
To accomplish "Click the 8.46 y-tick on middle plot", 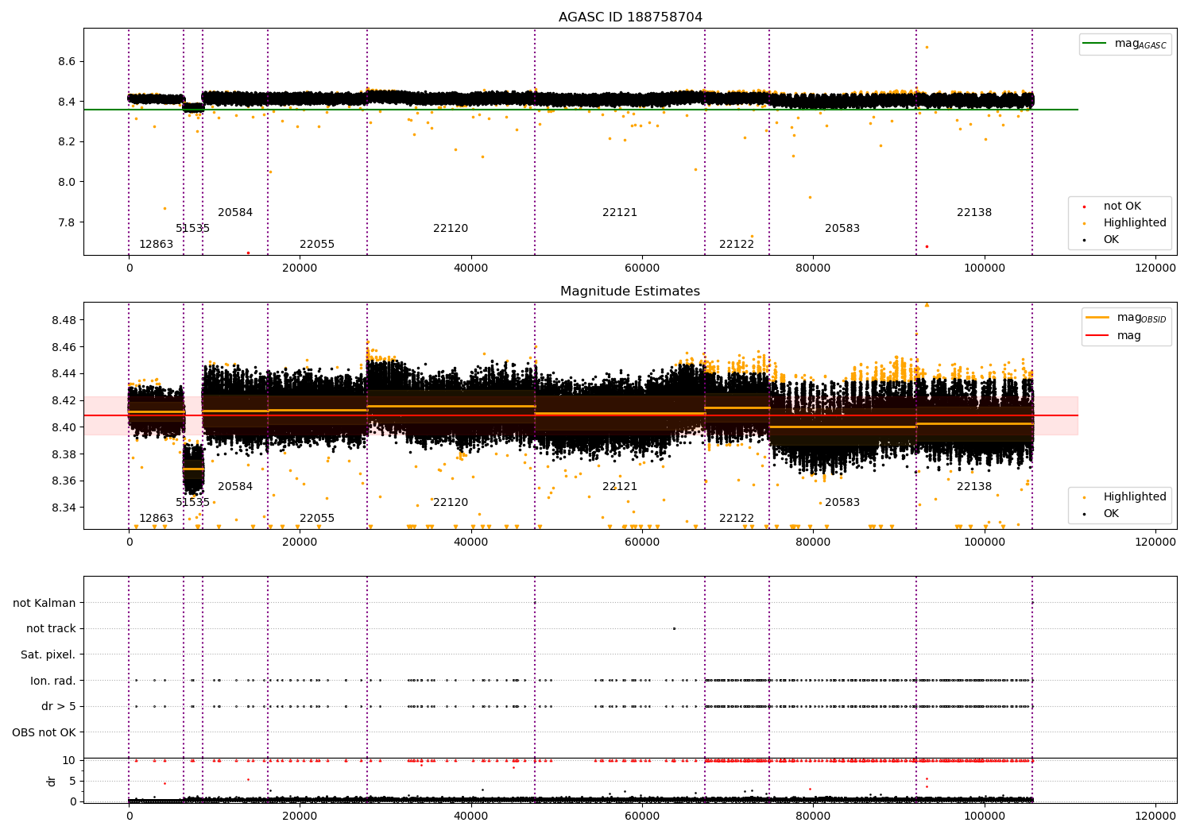I will (x=64, y=348).
